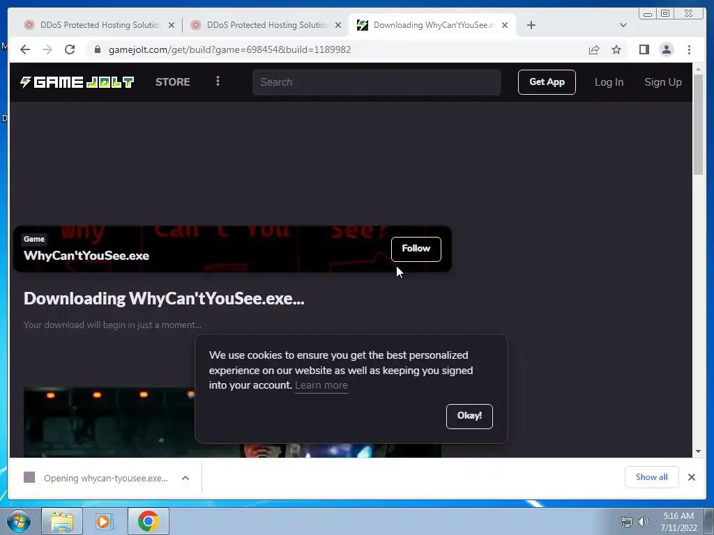
Task: Open the Log In link
Action: pyautogui.click(x=609, y=82)
